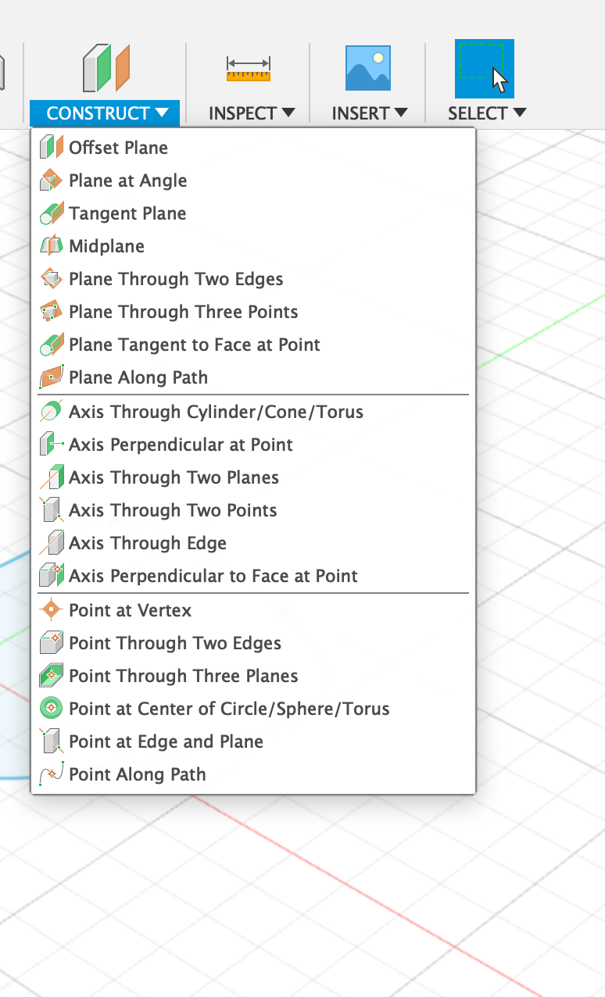Click the Insert image toolbar icon
Viewport: 605px width, 997px height.
click(368, 68)
